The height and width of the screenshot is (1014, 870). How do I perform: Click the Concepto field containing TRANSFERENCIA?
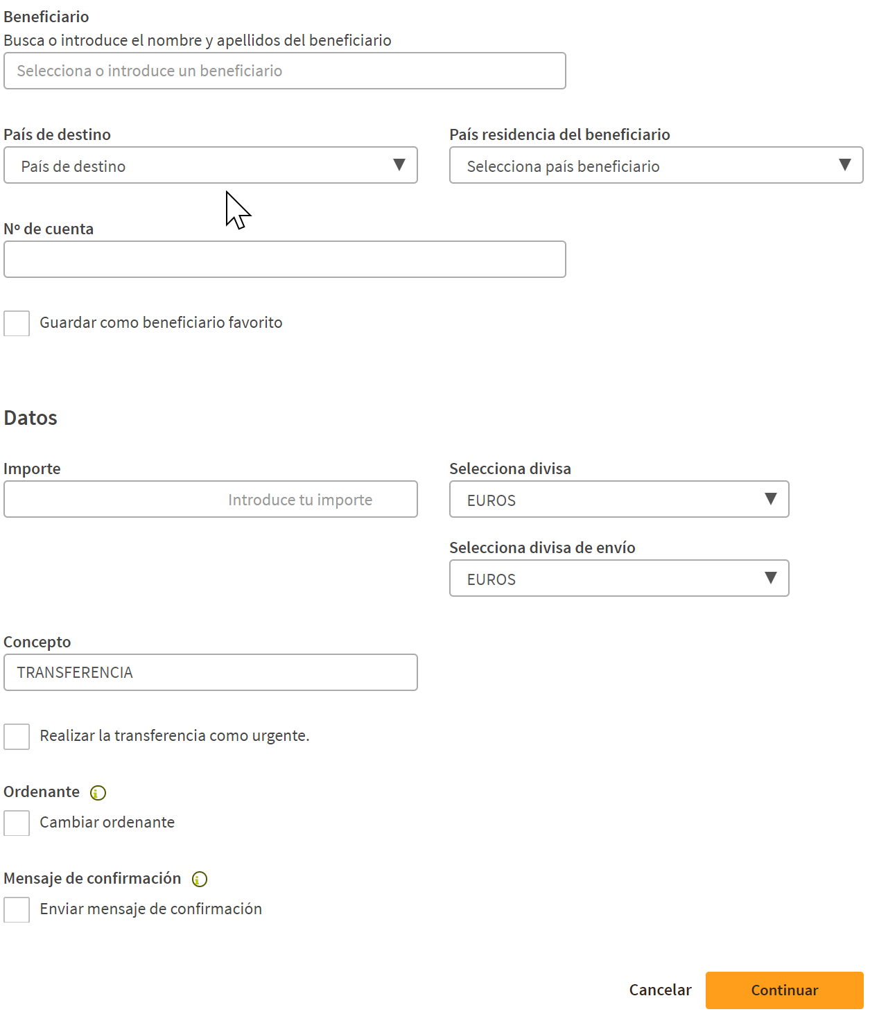pyautogui.click(x=211, y=672)
